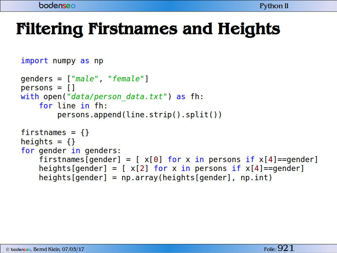Screen dimensions: 337x253
Task: Click the bodenseo logo in the header
Action: pos(57,5)
